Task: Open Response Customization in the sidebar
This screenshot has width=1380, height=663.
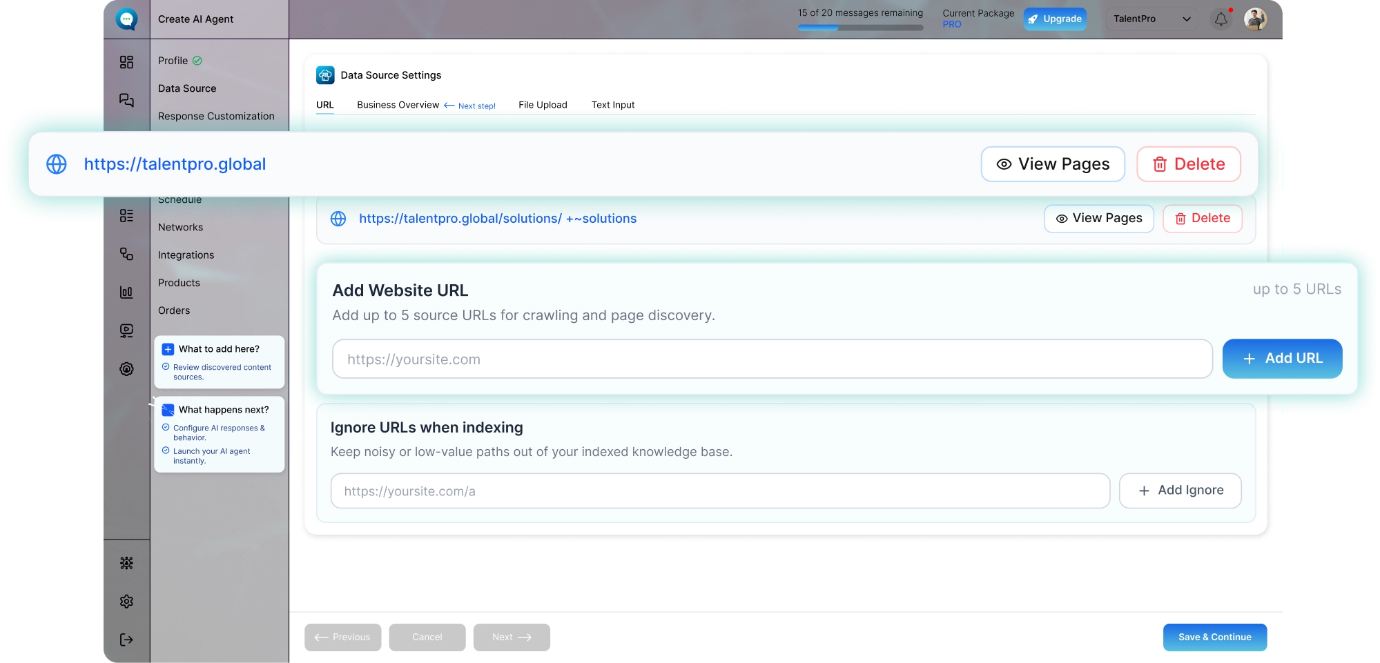Action: 216,116
